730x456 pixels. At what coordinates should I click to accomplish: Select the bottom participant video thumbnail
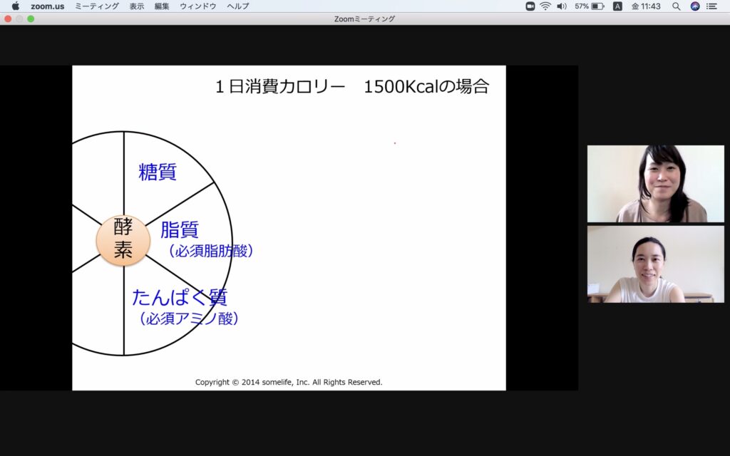[x=655, y=264]
